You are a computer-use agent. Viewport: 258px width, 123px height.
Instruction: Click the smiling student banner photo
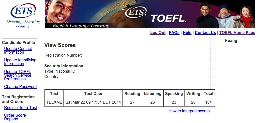(59, 12)
